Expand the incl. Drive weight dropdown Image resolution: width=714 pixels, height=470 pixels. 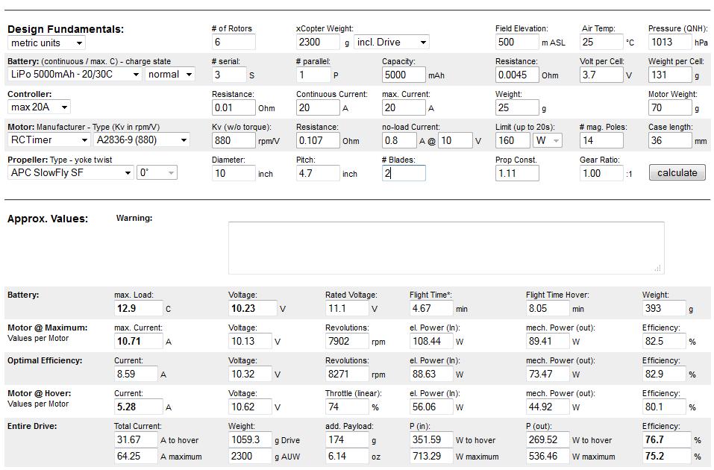tap(392, 42)
